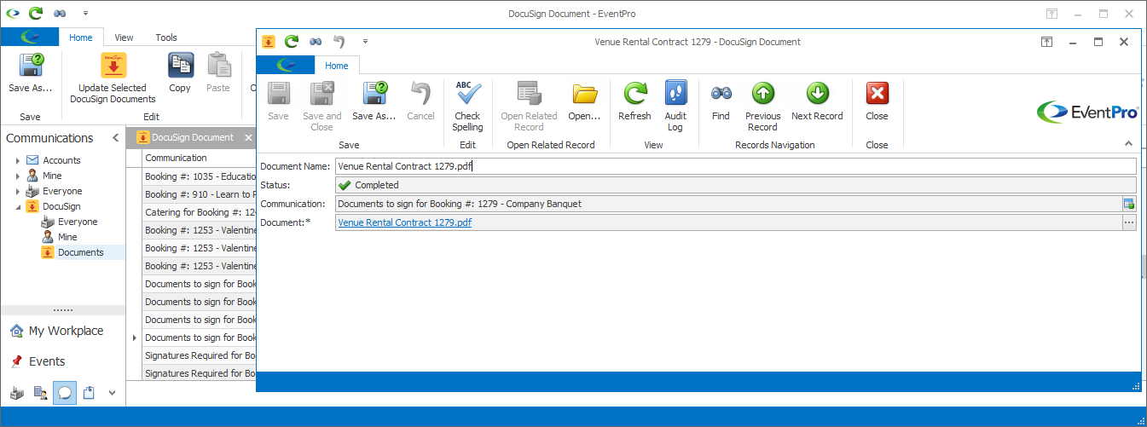Select row Booking #: 910 - Learn to

click(x=200, y=194)
